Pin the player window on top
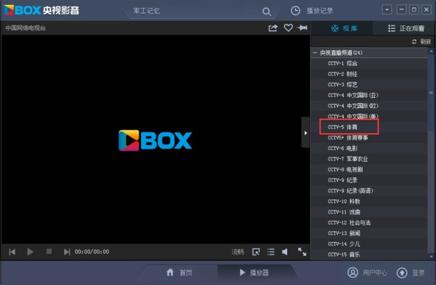Viewport: 436px width, 285px height. 302,28
